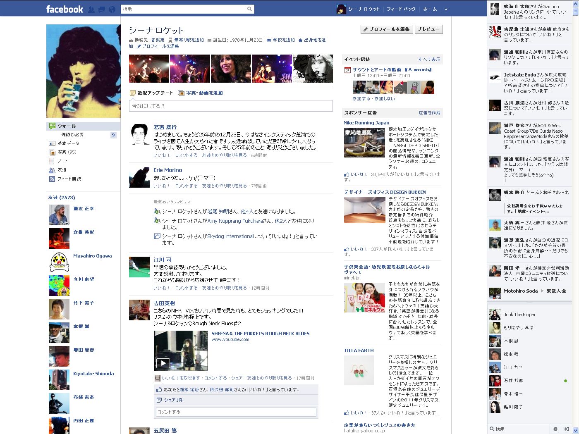The image size is (579, 434).
Task: Open the messages icon in top bar
Action: [102, 9]
